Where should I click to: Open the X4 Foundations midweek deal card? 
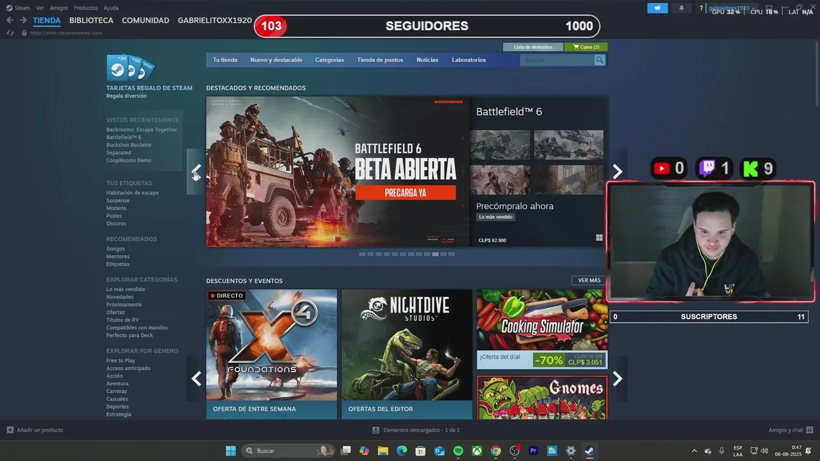click(x=272, y=354)
